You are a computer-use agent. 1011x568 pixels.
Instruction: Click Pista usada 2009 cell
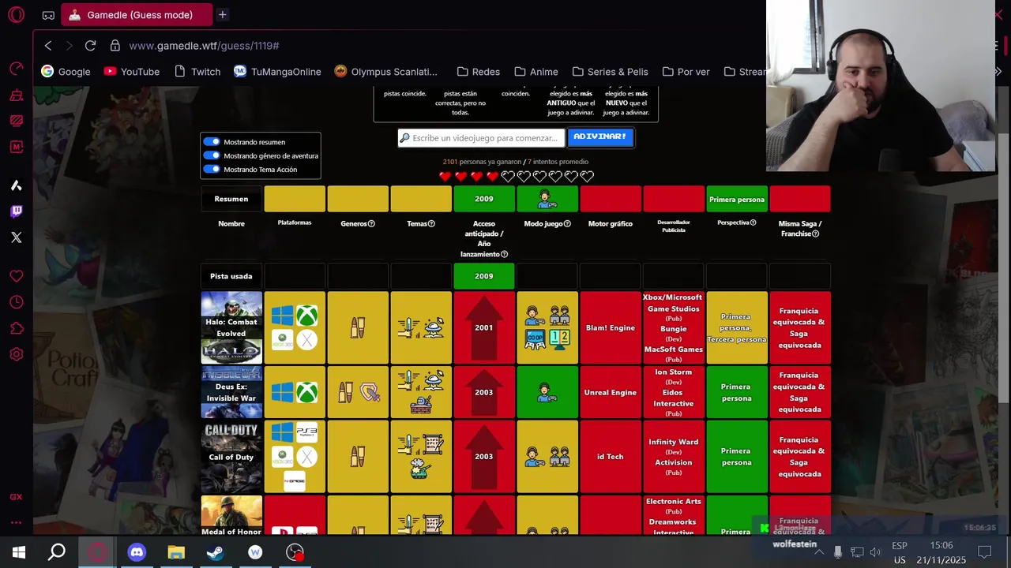coord(484,276)
